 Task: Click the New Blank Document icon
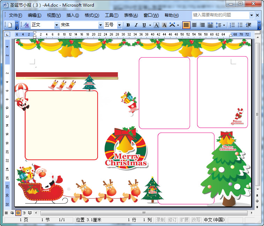[10, 25]
